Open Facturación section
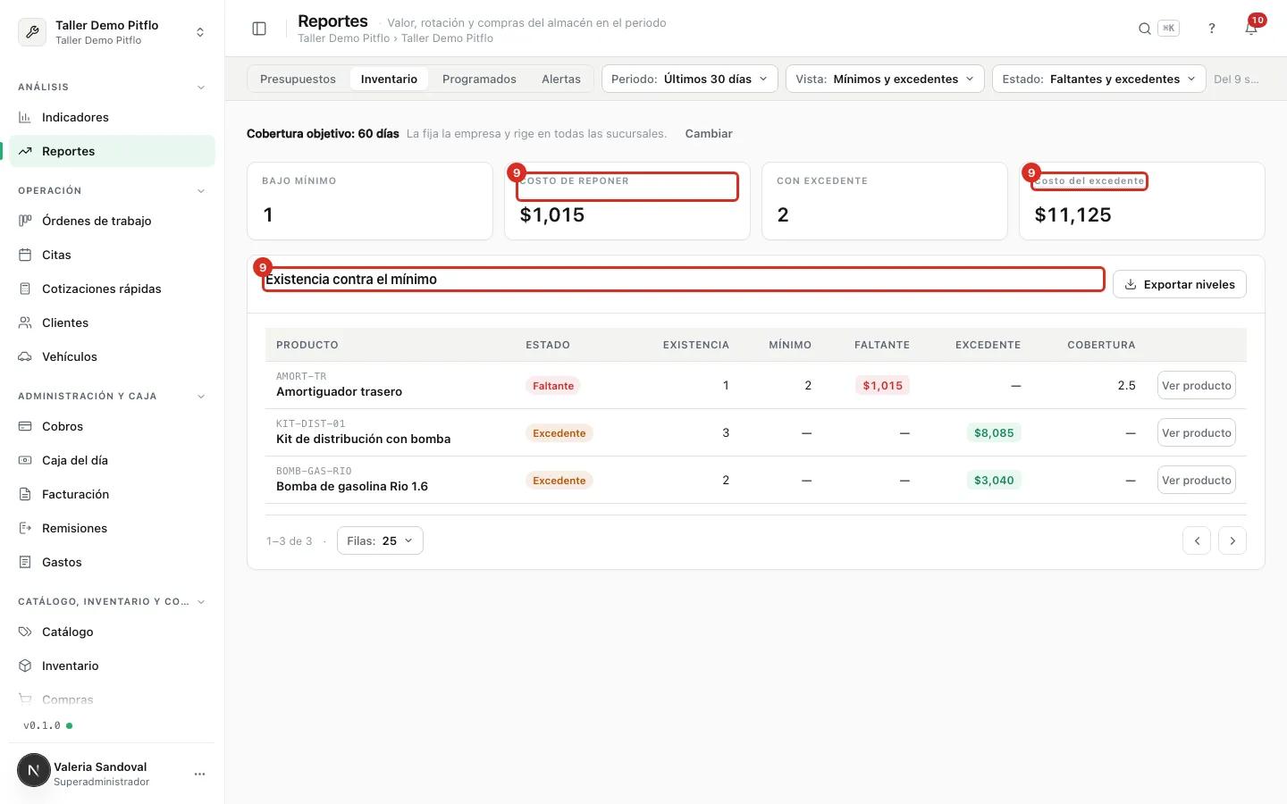The width and height of the screenshot is (1287, 804). (x=112, y=494)
